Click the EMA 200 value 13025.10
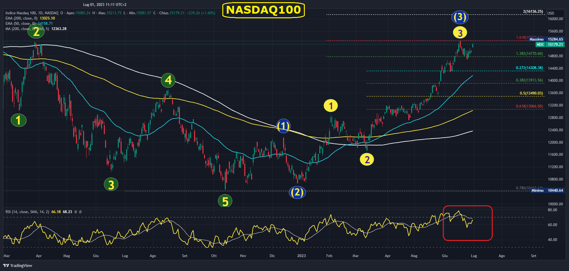 pos(47,18)
